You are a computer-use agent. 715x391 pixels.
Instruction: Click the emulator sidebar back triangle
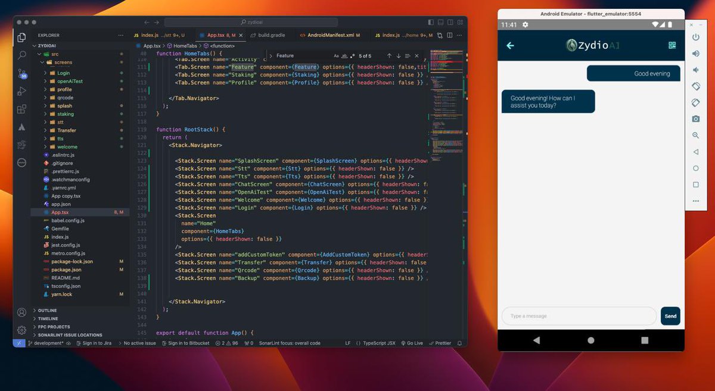click(x=695, y=152)
